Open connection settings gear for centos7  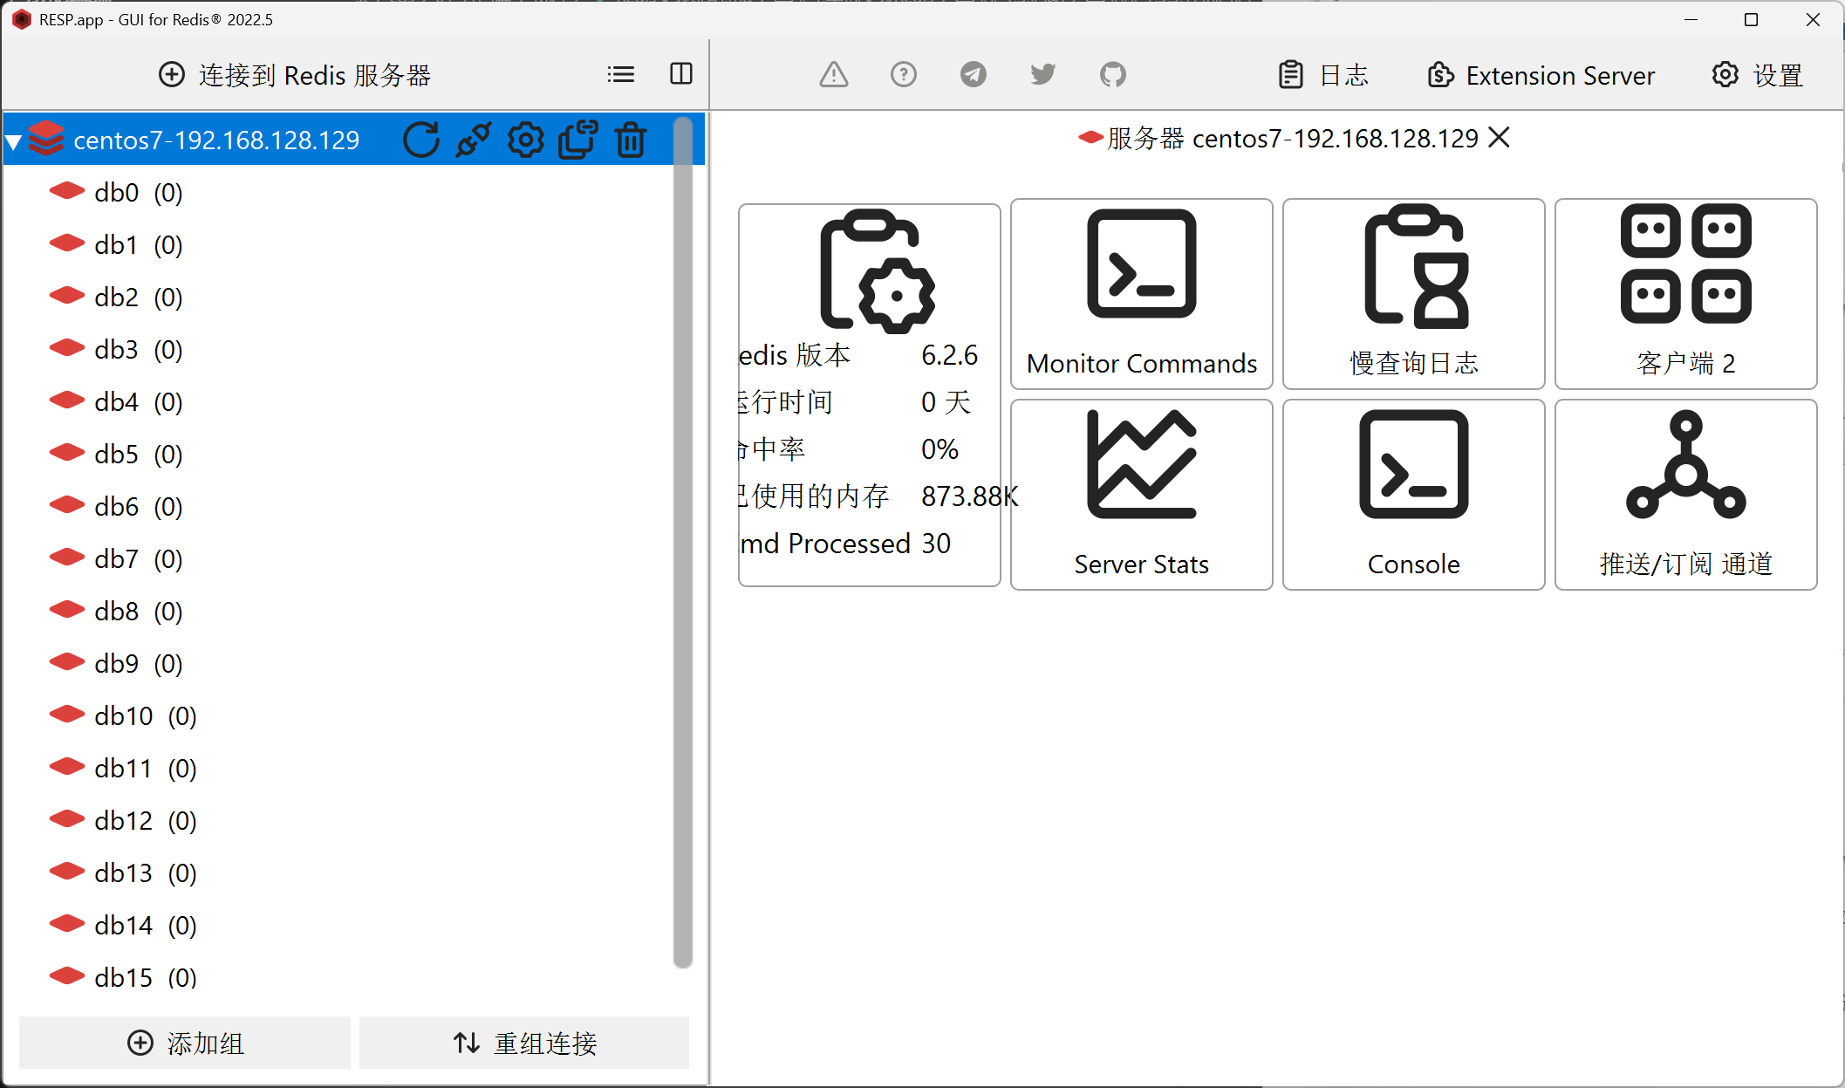pos(526,140)
